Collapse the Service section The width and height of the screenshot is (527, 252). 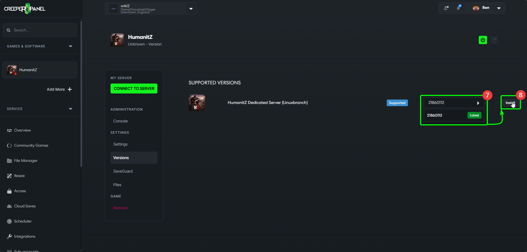pyautogui.click(x=71, y=109)
